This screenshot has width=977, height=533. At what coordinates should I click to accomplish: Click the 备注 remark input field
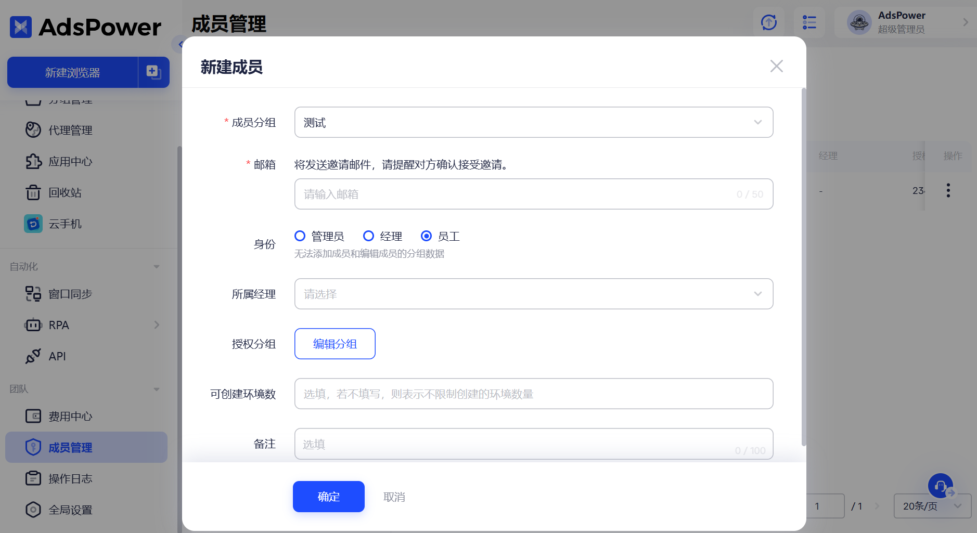(534, 444)
